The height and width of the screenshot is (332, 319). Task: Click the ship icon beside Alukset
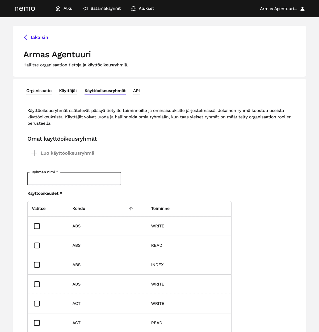pos(133,8)
